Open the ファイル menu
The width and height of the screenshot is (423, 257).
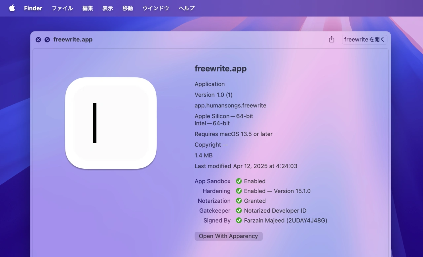pos(62,8)
